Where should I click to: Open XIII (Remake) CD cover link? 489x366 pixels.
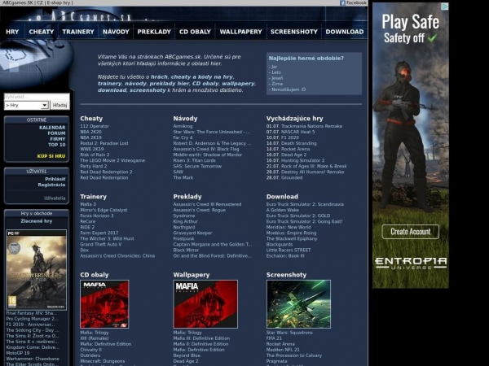(95, 338)
